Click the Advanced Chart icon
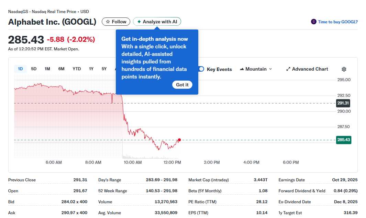The width and height of the screenshot is (366, 218). pos(288,69)
